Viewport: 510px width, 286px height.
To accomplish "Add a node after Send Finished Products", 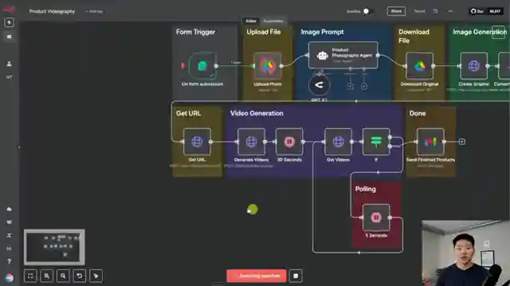I will 462,141.
